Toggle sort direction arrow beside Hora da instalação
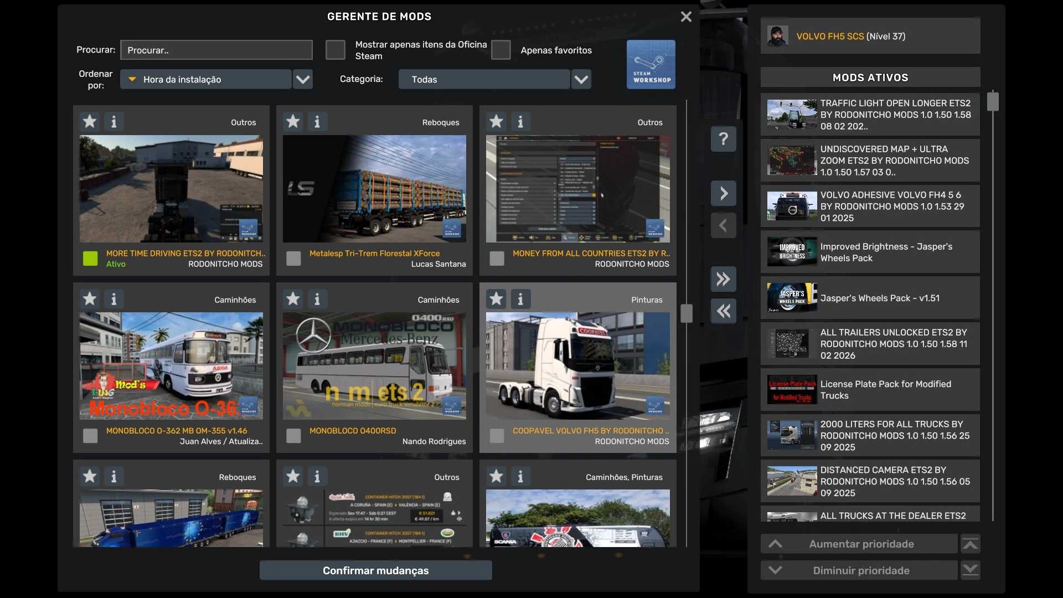 pyautogui.click(x=132, y=79)
